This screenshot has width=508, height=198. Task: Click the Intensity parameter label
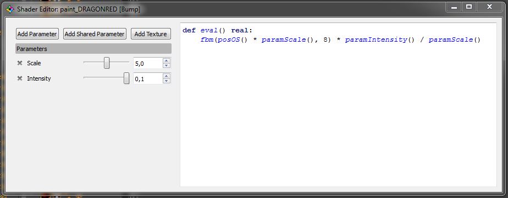tap(39, 78)
